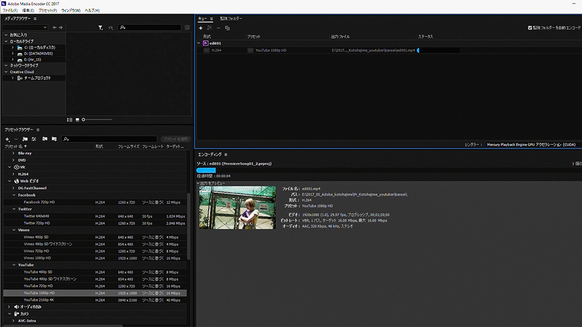
Task: Open the renderer Mercury Playback Engine dropdown
Action: [x=531, y=145]
